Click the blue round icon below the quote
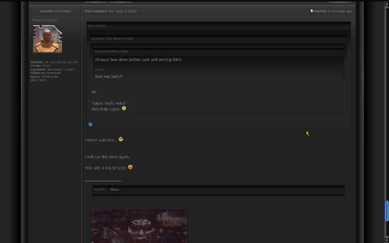The height and width of the screenshot is (243, 389). 90,124
